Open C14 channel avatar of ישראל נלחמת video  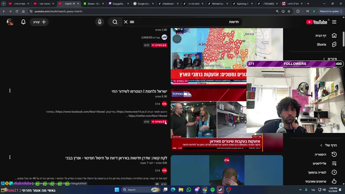tap(164, 104)
